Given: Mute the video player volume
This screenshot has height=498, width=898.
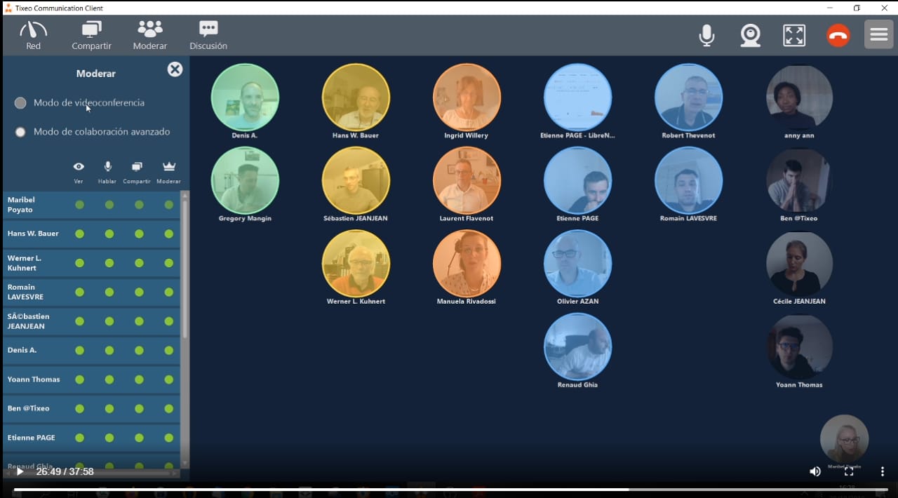Looking at the screenshot, I should point(815,471).
